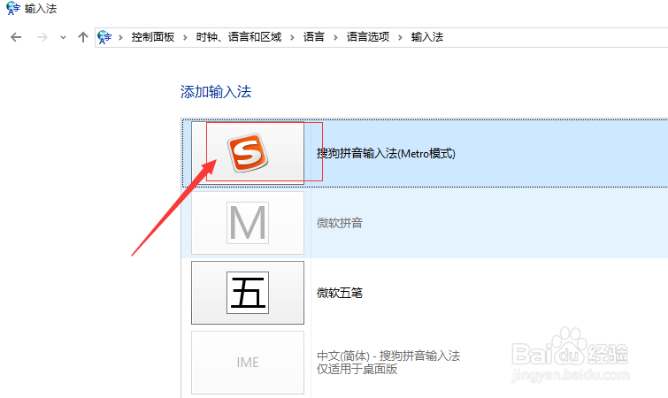Viewport: 668px width, 398px height.
Task: Click the 添加输入法 heading
Action: 216,91
